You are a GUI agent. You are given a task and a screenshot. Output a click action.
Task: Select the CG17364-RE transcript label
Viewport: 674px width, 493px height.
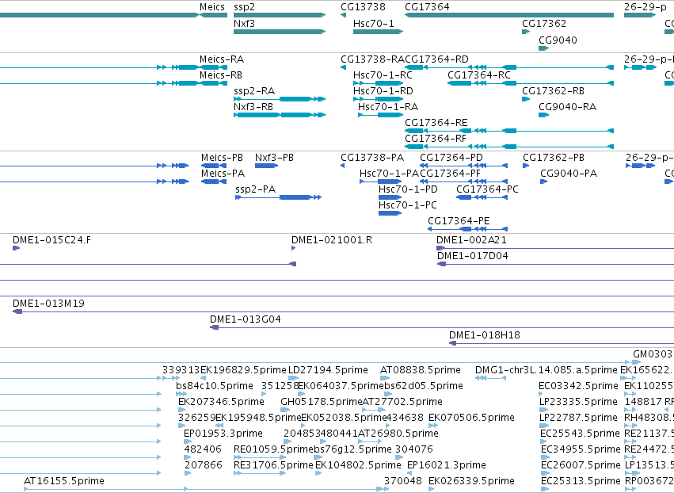click(436, 123)
